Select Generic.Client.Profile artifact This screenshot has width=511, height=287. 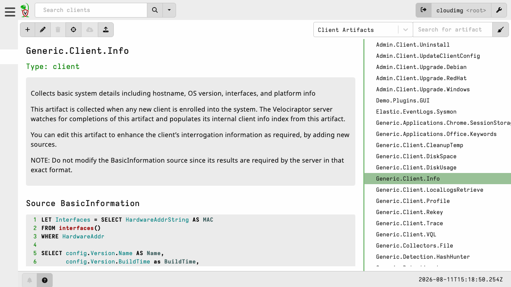(x=438, y=201)
